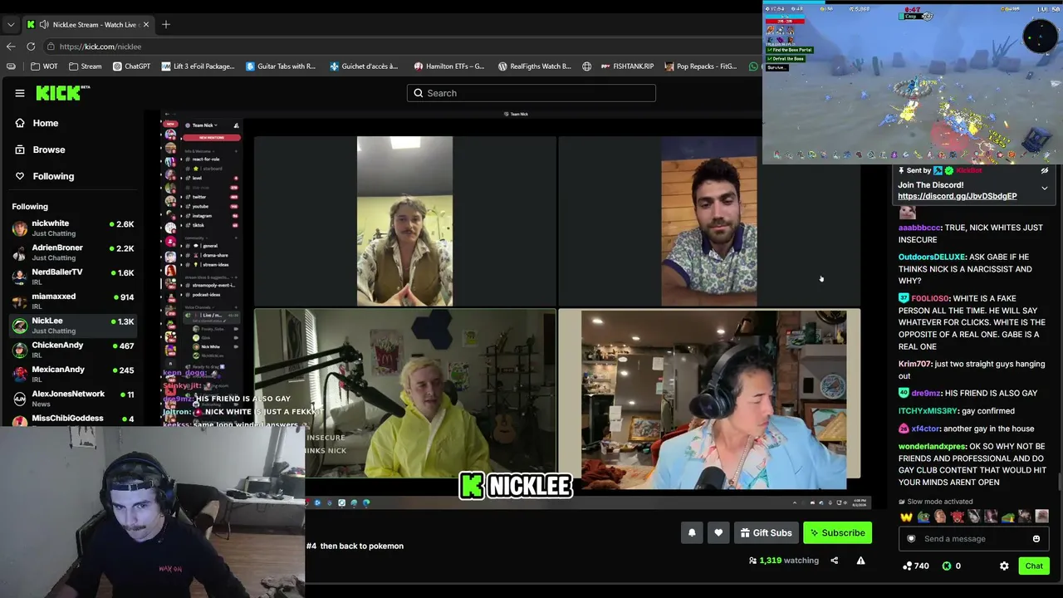Click the green Chat send button
The image size is (1063, 598).
click(1034, 566)
